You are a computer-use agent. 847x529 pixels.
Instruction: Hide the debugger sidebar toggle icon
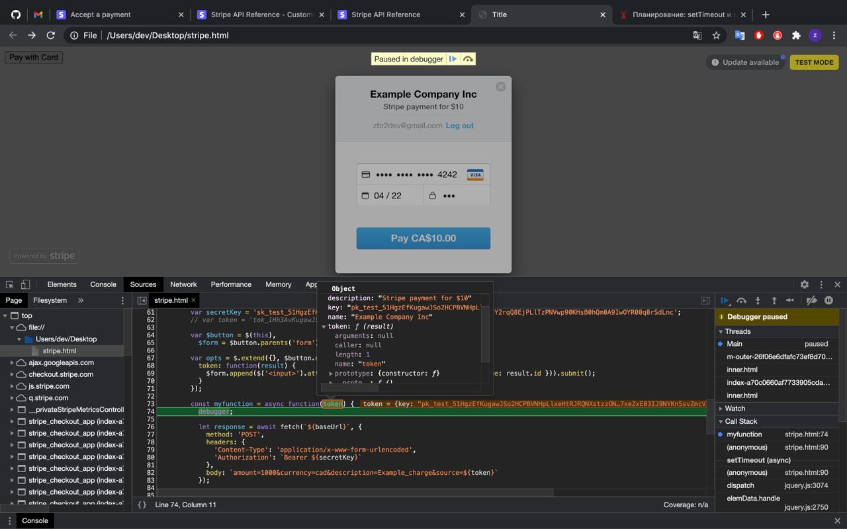tap(705, 300)
